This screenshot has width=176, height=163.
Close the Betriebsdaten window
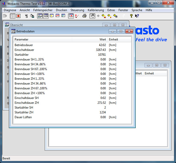(129, 31)
